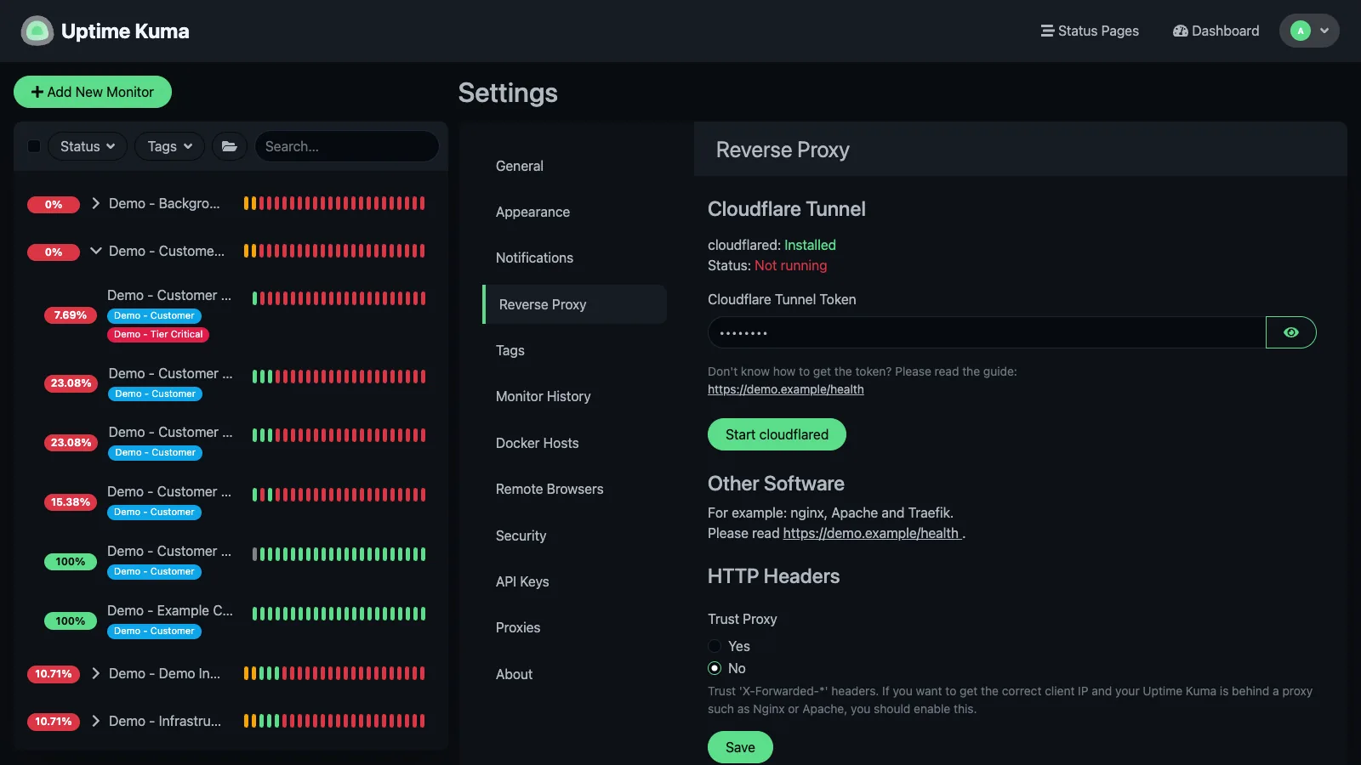Open Status Pages from header
Screen dimensions: 1361x765
point(1090,31)
